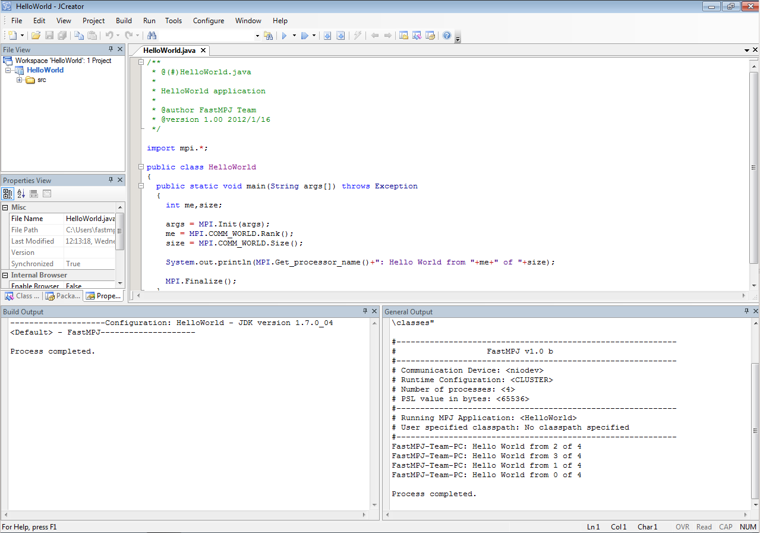This screenshot has width=760, height=533.
Task: Open the Build menu
Action: 124,20
